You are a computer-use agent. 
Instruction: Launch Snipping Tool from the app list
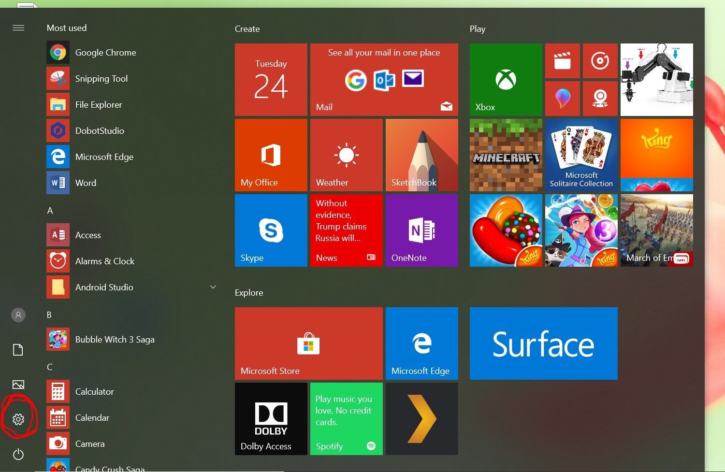130,79
